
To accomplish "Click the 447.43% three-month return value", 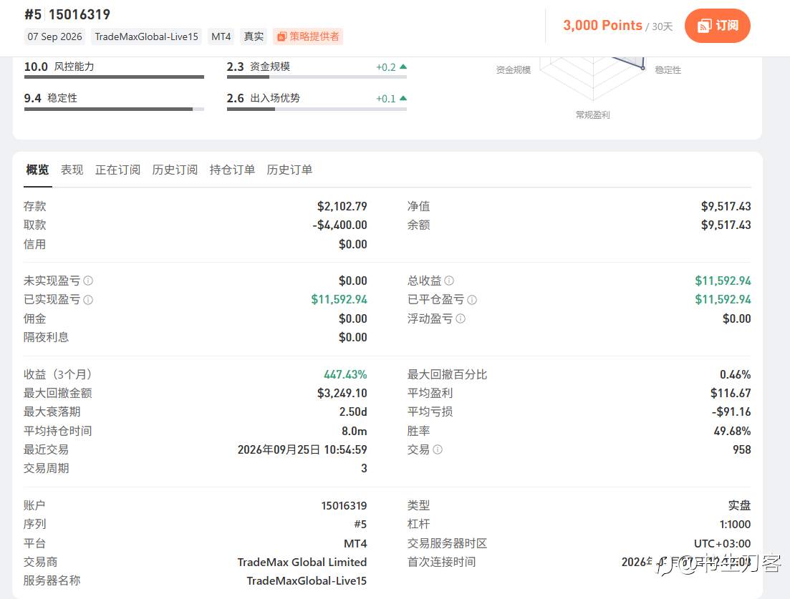I will [345, 374].
